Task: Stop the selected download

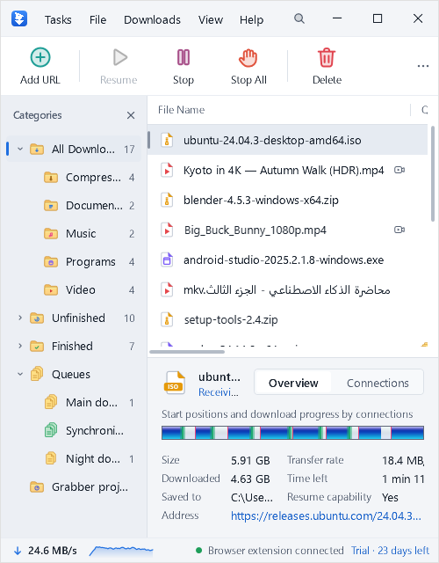Action: click(x=184, y=66)
